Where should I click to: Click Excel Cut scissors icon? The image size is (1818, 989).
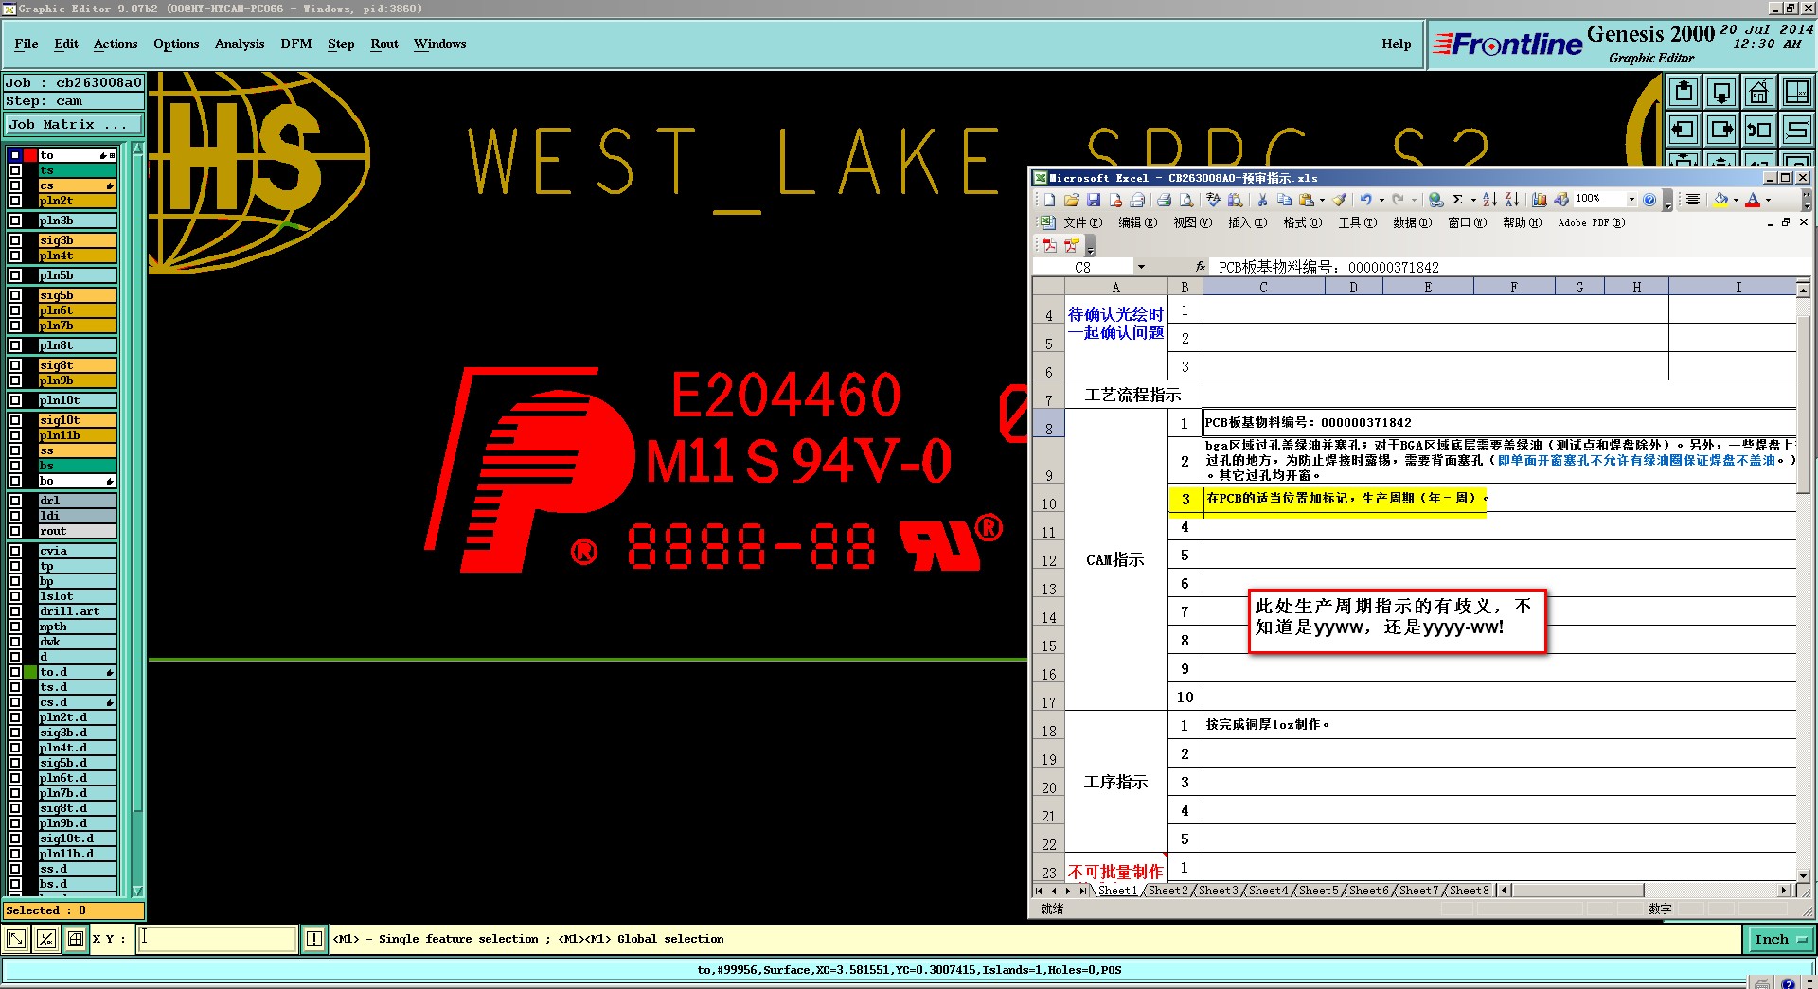(1262, 200)
